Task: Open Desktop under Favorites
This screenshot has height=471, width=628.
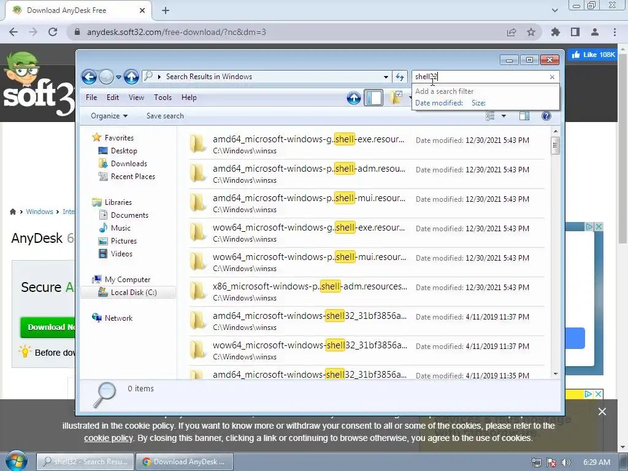Action: [124, 151]
